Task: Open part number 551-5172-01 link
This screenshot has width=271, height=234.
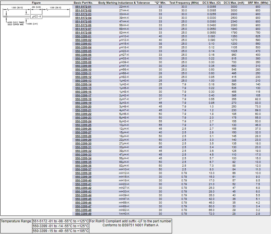Action: 83,7
